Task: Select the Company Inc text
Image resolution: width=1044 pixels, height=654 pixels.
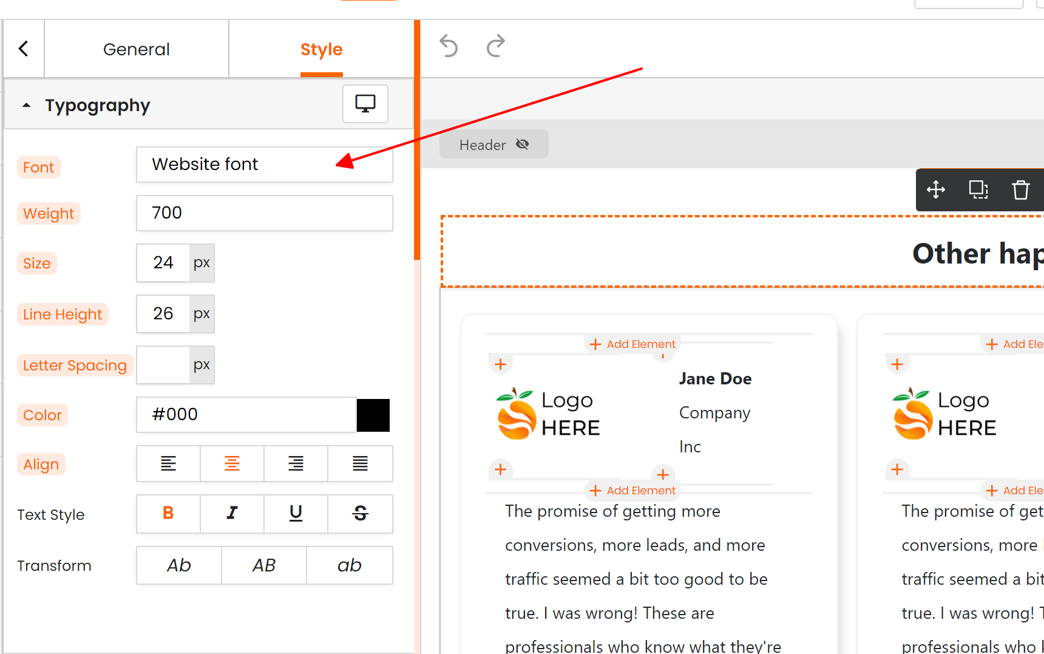Action: [x=714, y=429]
